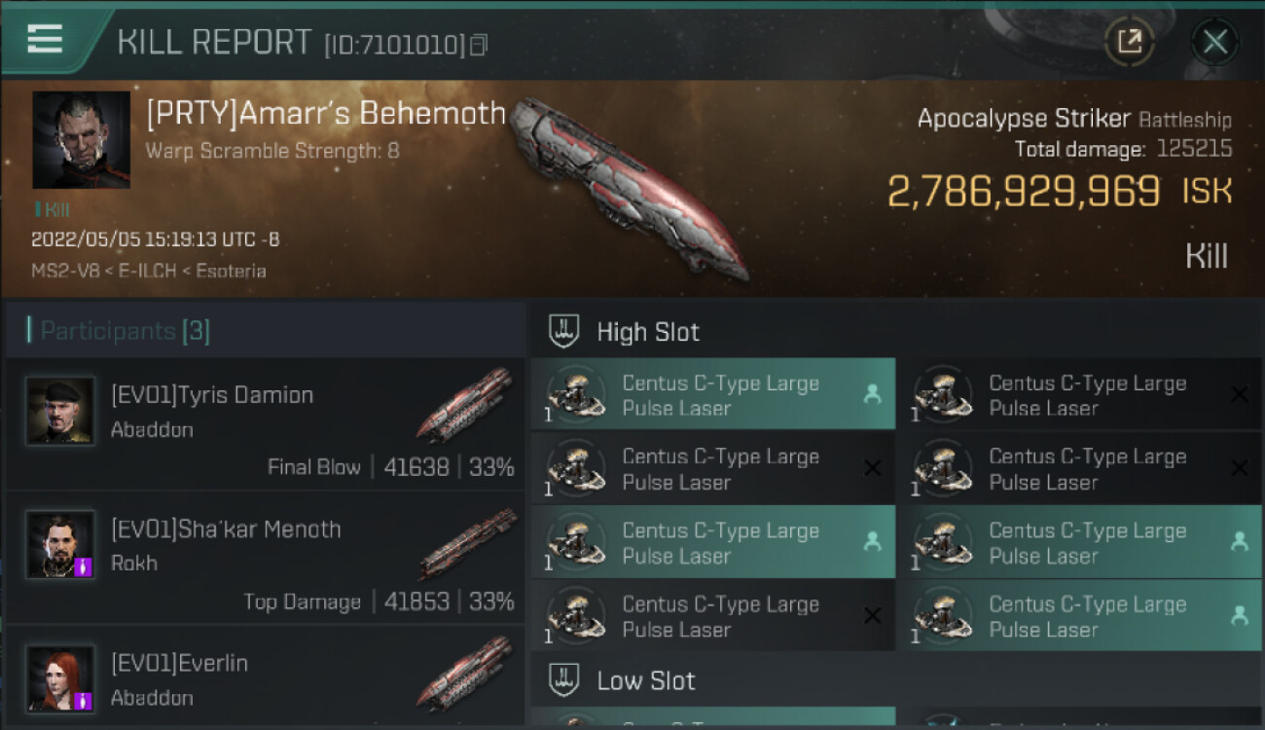Open the High Slot section icon
This screenshot has height=730, width=1265.
click(564, 331)
